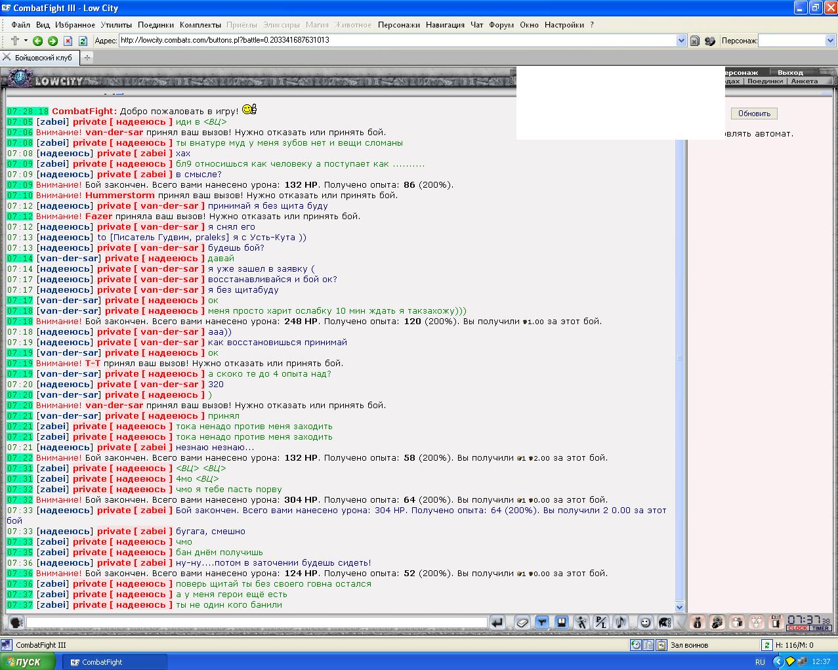Click the document list icon in the status bar

coord(648,645)
